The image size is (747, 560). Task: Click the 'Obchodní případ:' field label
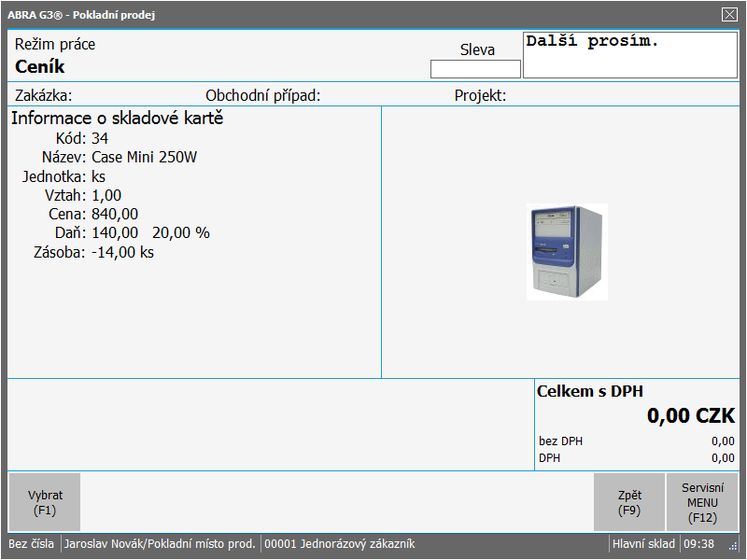(262, 95)
